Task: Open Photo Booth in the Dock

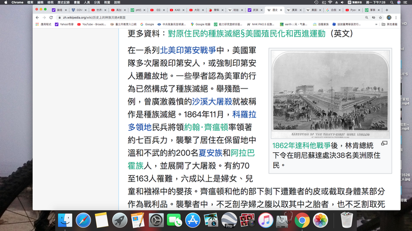Action: 247,220
